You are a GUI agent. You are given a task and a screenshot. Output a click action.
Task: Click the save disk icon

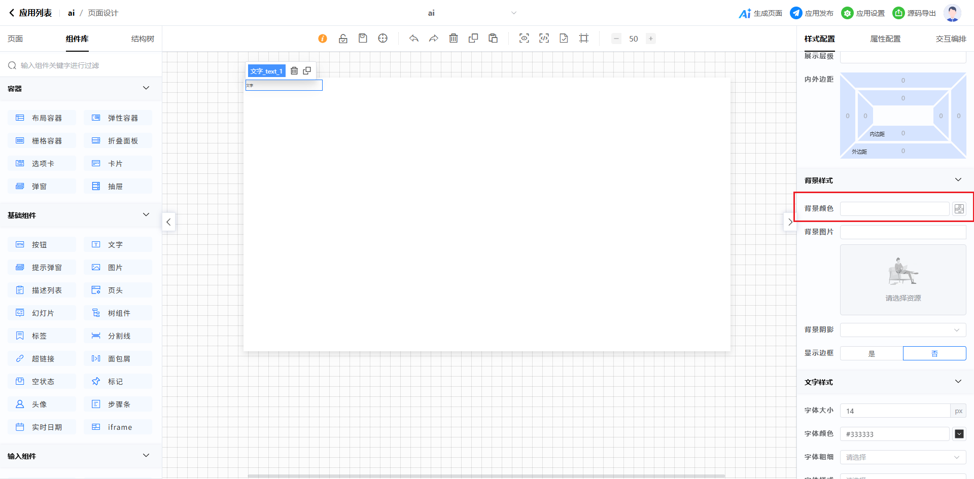(x=363, y=39)
